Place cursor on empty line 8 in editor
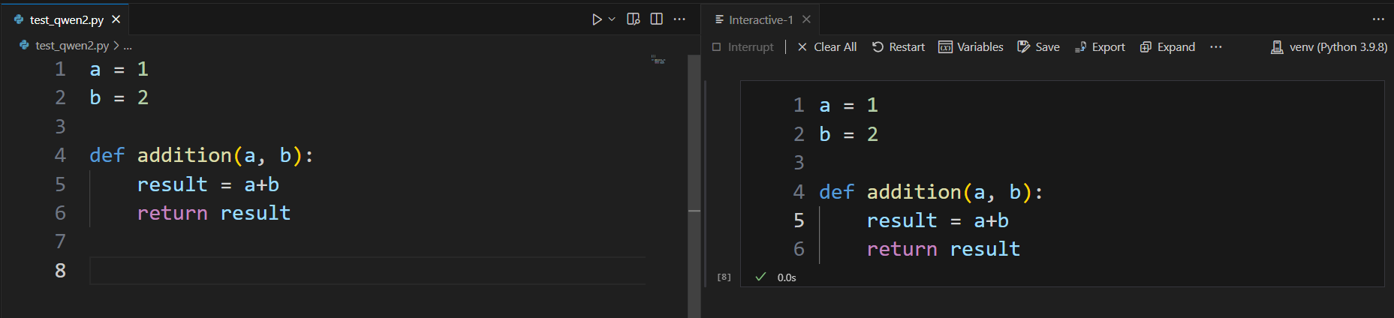Viewport: 1394px width, 318px height. point(368,270)
